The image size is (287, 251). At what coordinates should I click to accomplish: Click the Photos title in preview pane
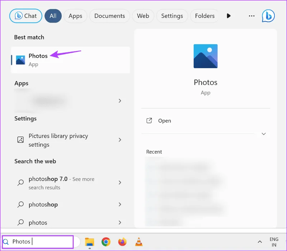point(206,82)
